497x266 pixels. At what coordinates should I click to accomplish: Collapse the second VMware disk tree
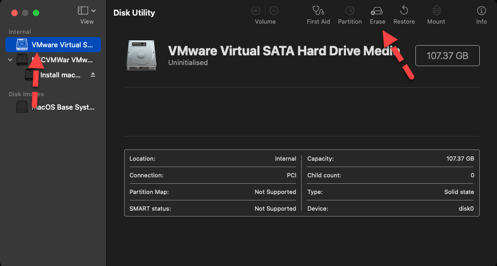(x=10, y=60)
